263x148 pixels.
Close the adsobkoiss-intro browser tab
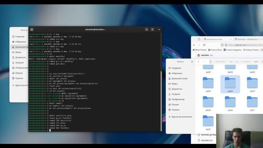click(231, 39)
